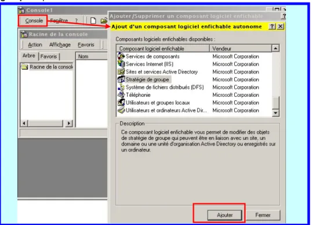Click the Services Internet (IIS) icon
The height and width of the screenshot is (225, 312).
(121, 64)
